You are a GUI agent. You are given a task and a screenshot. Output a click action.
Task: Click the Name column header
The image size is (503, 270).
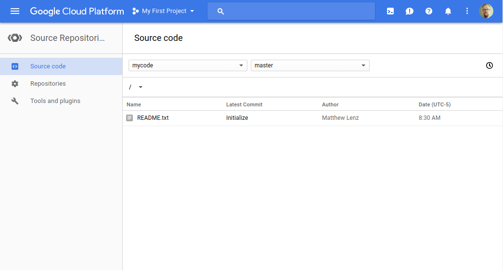click(134, 104)
